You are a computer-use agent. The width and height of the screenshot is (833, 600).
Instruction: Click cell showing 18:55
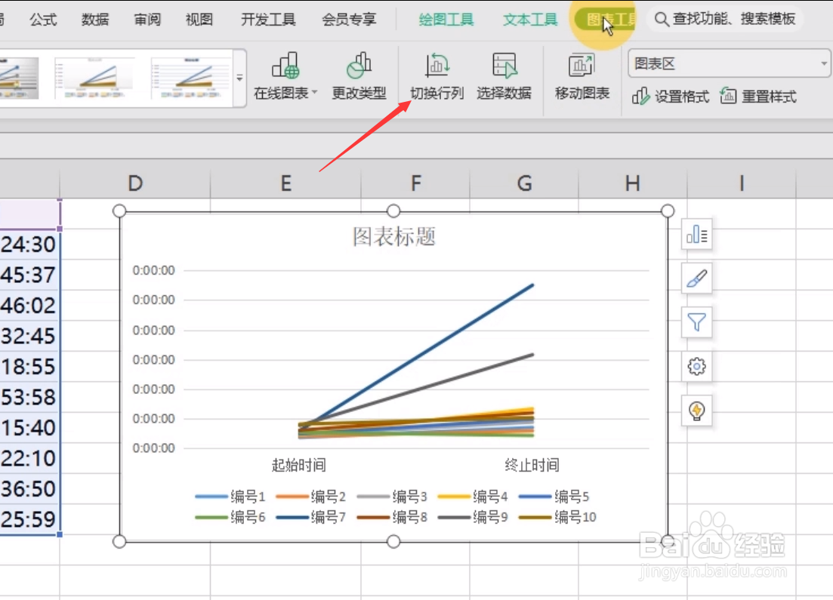(x=29, y=366)
